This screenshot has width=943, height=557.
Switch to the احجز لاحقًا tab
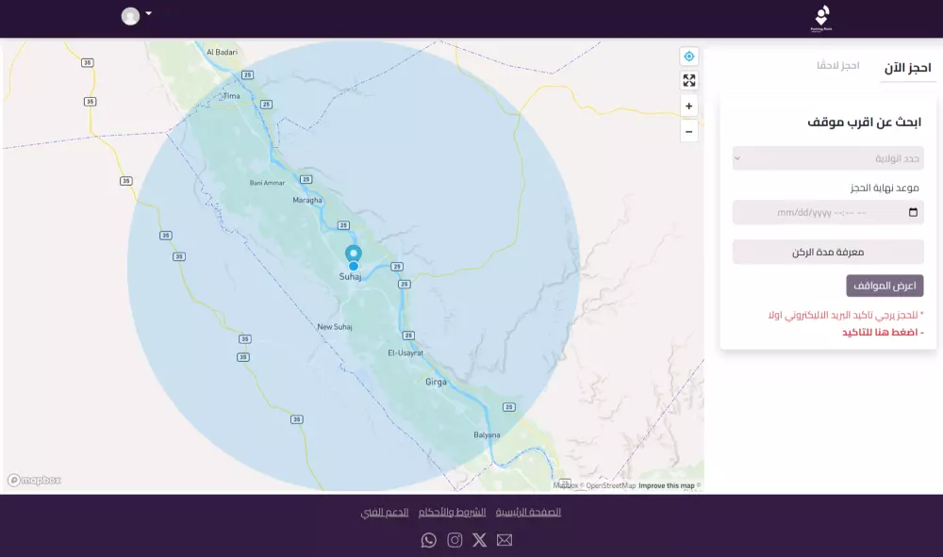pos(837,65)
